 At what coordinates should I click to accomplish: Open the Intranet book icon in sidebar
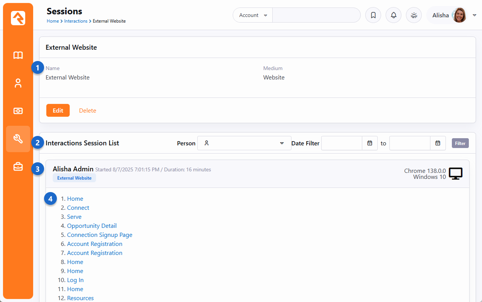coord(18,55)
